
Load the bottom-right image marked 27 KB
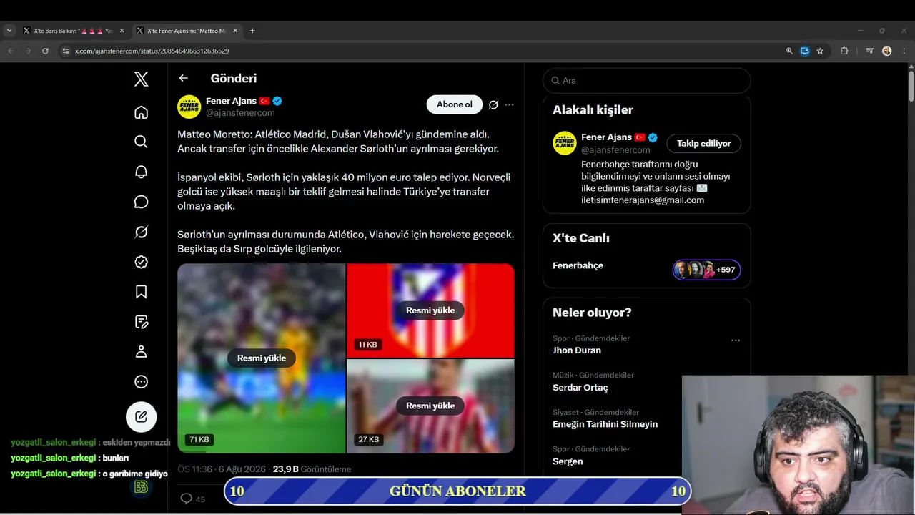[430, 406]
